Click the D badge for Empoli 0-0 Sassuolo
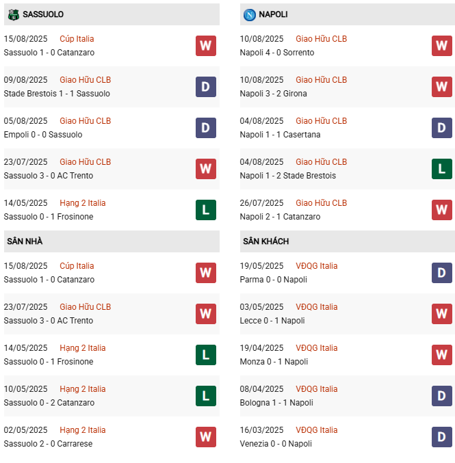The height and width of the screenshot is (463, 455). tap(205, 128)
